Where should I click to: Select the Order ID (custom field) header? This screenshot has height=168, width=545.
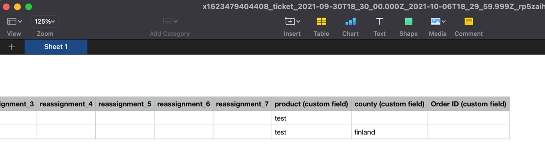click(469, 104)
